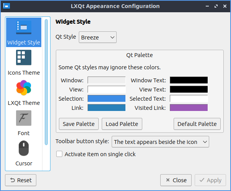Viewport: 231px width, 191px height.
Task: Click the Save Palette button
Action: [79, 124]
